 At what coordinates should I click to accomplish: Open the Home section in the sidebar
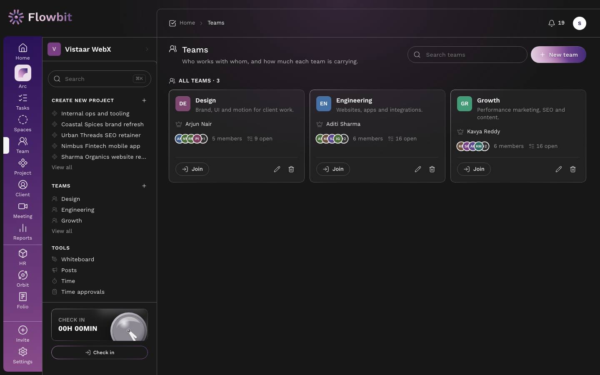[22, 52]
